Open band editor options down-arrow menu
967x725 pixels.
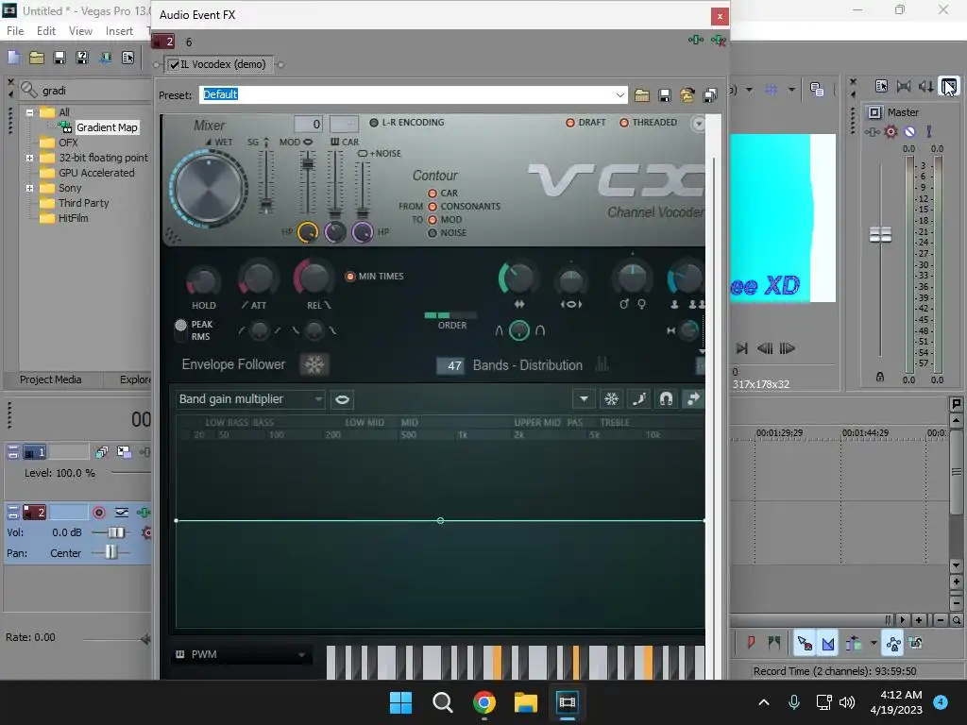click(x=584, y=399)
